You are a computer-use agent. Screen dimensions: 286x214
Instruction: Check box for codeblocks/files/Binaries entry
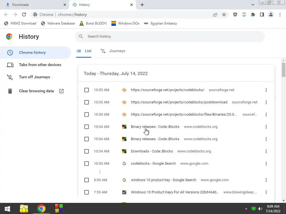coord(87,115)
